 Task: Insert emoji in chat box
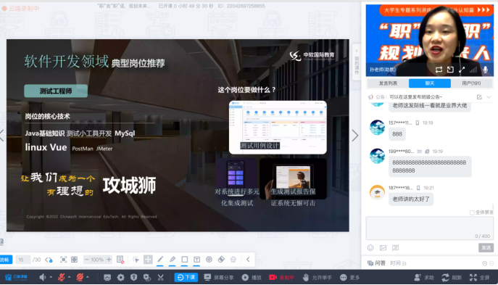370,247
